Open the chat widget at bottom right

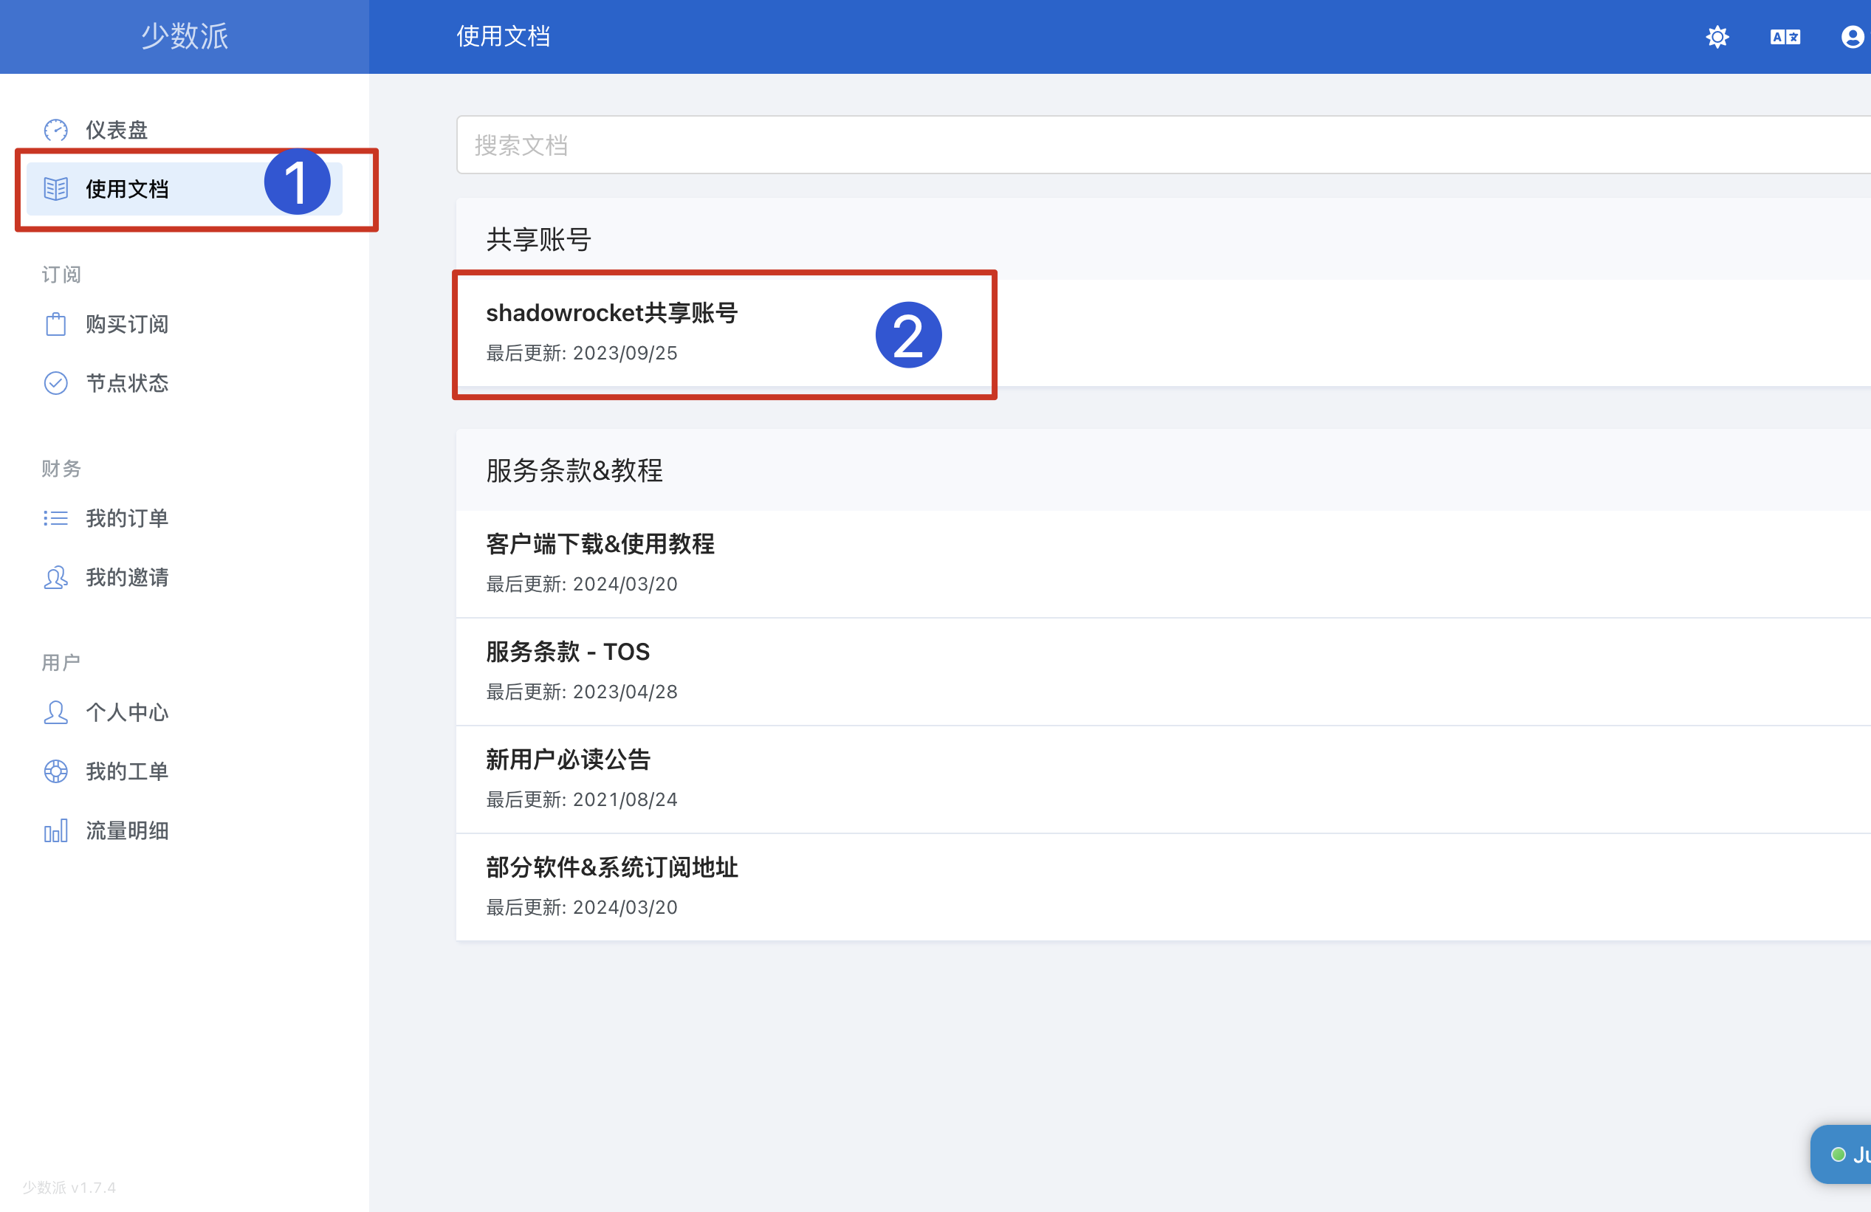coord(1844,1154)
